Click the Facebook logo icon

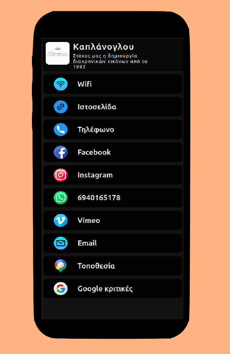[x=61, y=152]
